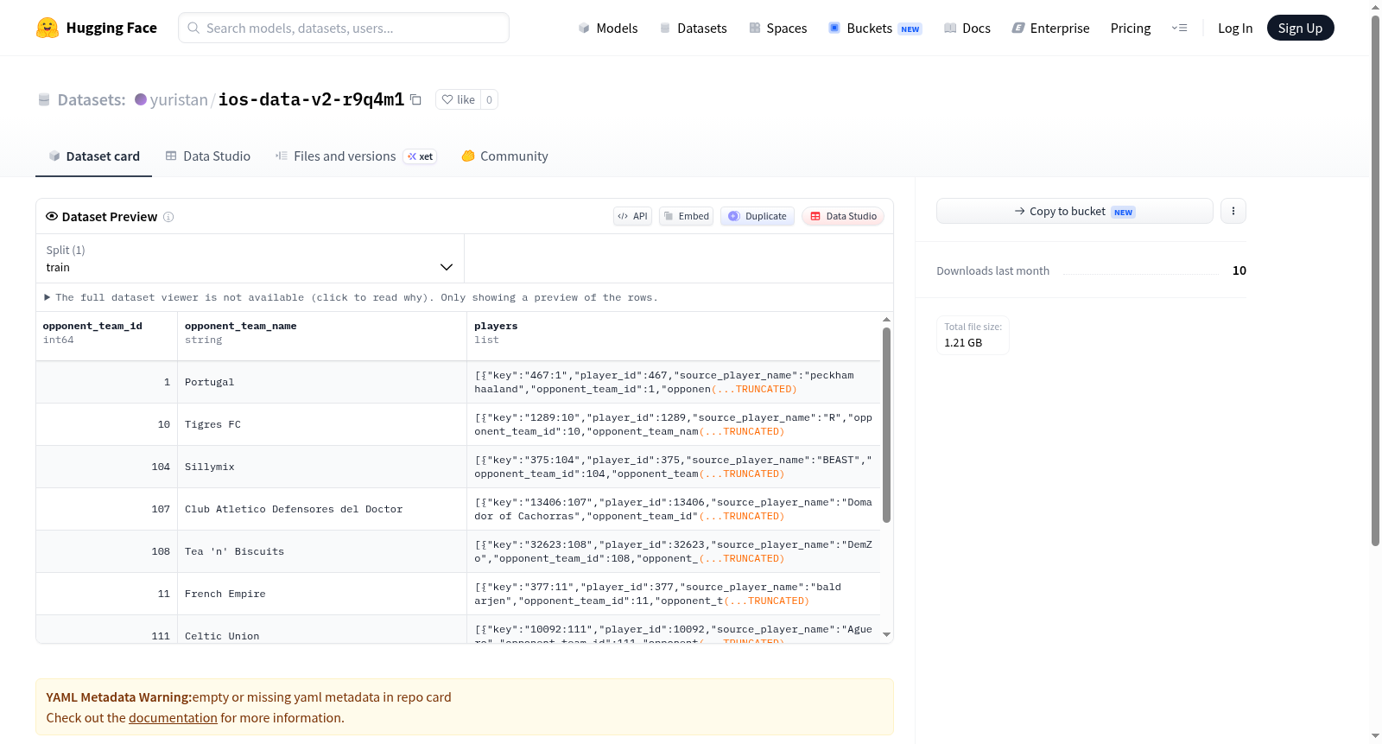Select the Portugal cell
Viewport: 1382px width, 744px height.
click(x=322, y=382)
